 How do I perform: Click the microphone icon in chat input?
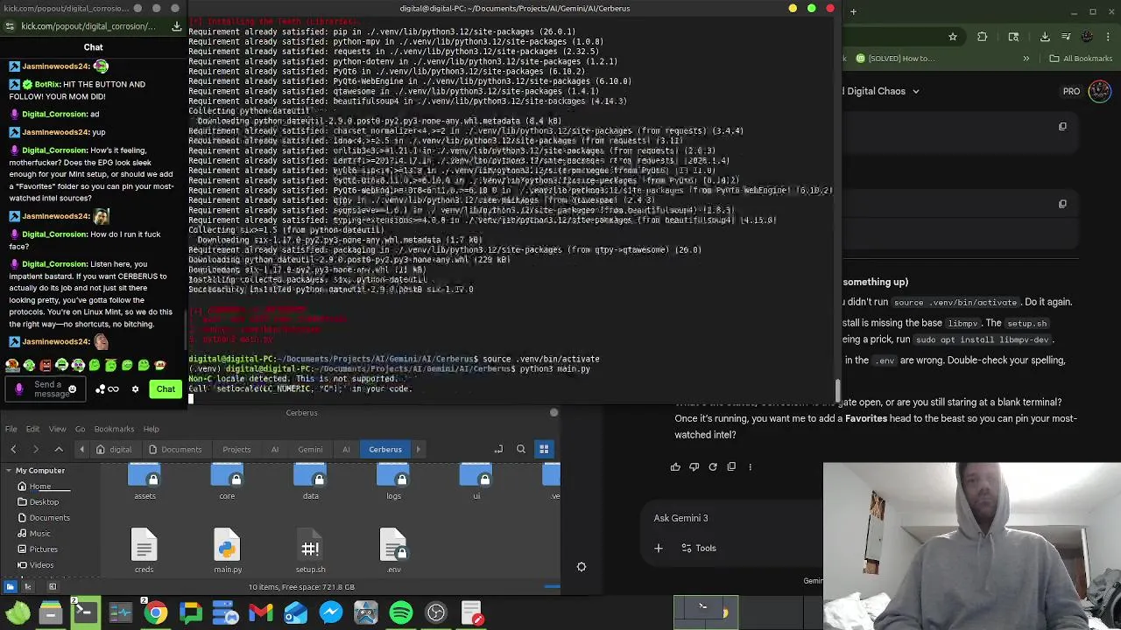click(x=19, y=389)
